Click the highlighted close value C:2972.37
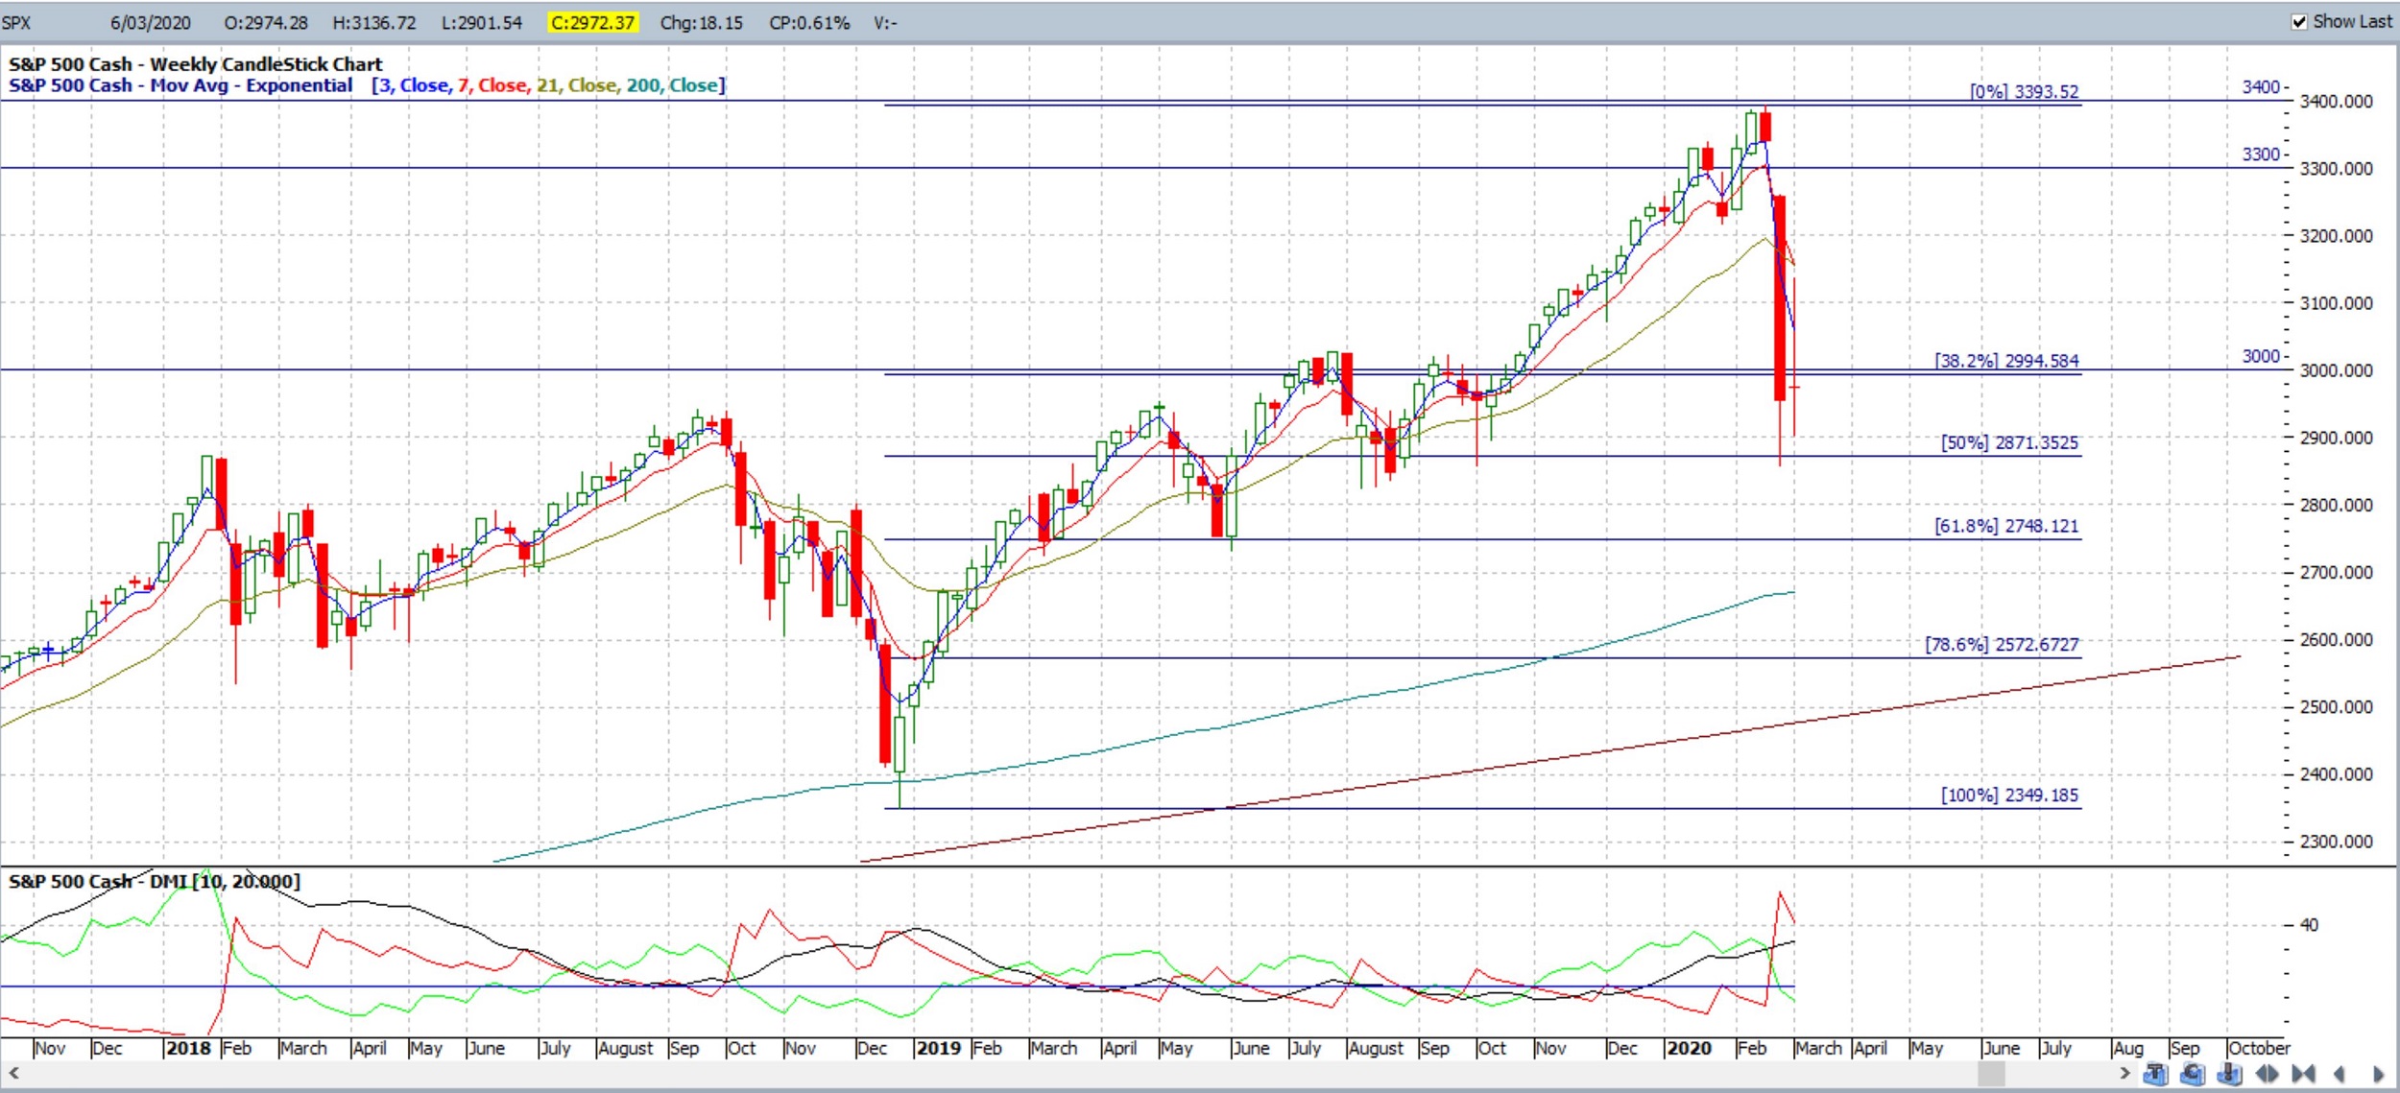This screenshot has width=2400, height=1093. click(x=592, y=22)
